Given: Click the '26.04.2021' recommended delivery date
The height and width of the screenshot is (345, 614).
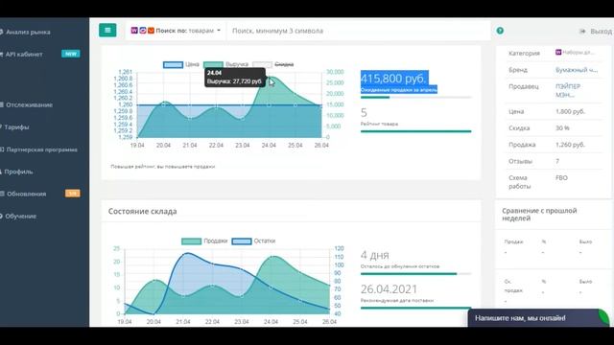Looking at the screenshot, I should click(389, 289).
